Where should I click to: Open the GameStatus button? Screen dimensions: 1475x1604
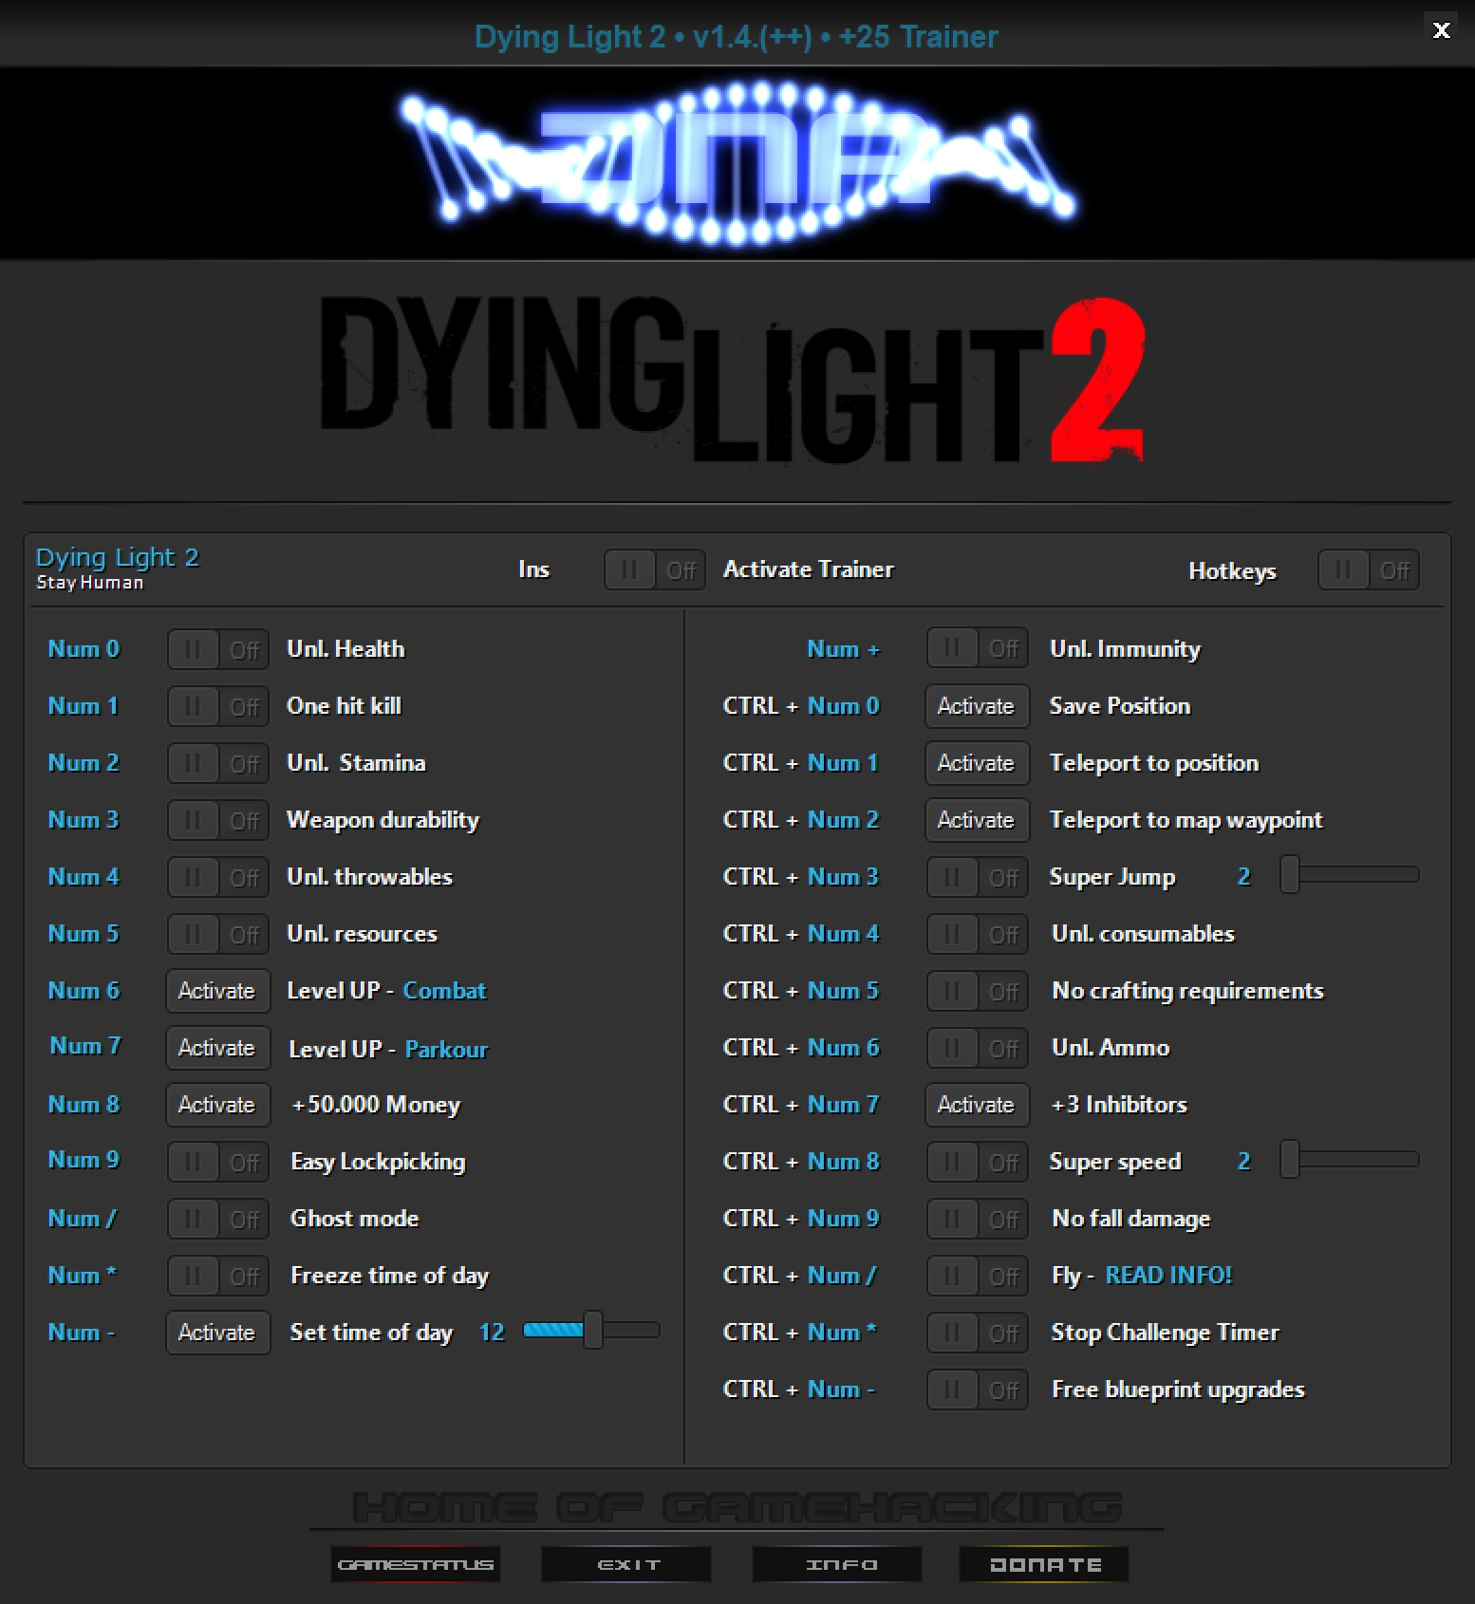point(416,1564)
